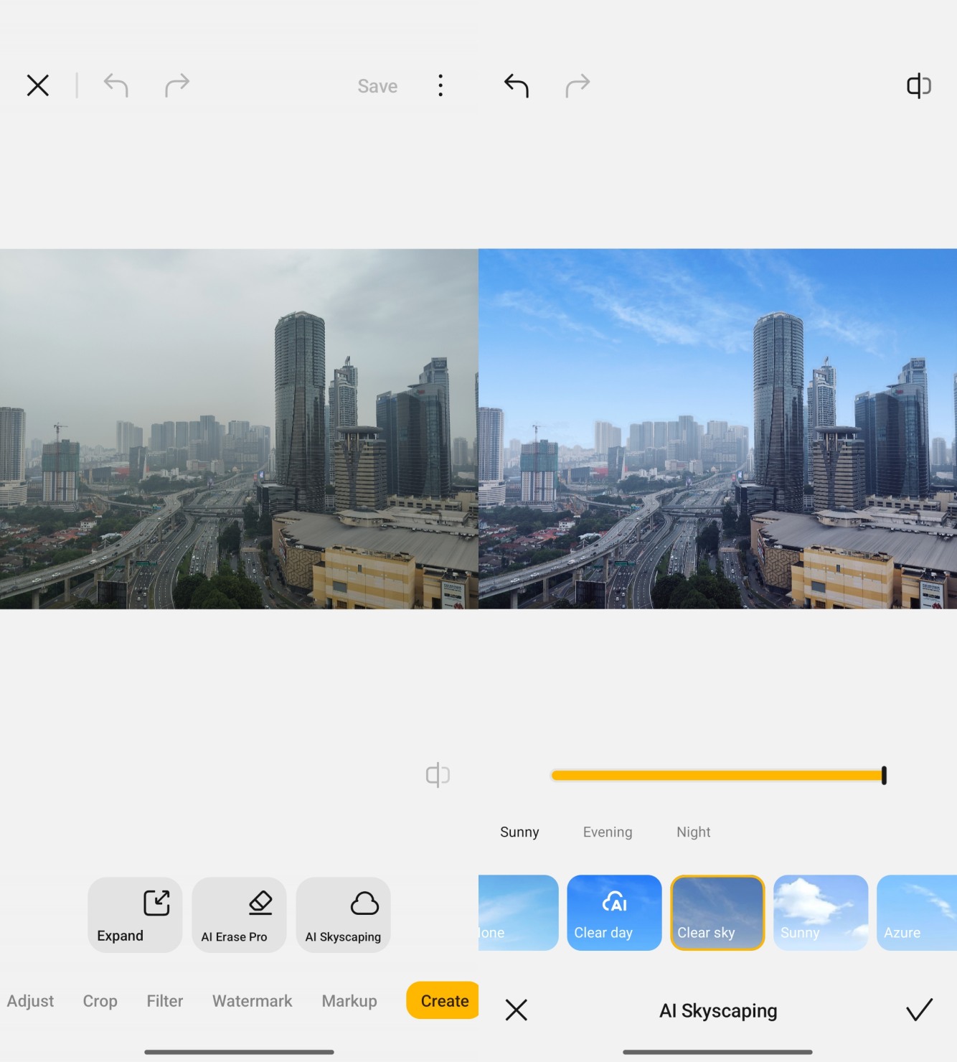The width and height of the screenshot is (957, 1062).
Task: Switch to the Adjust tab
Action: [x=30, y=1001]
